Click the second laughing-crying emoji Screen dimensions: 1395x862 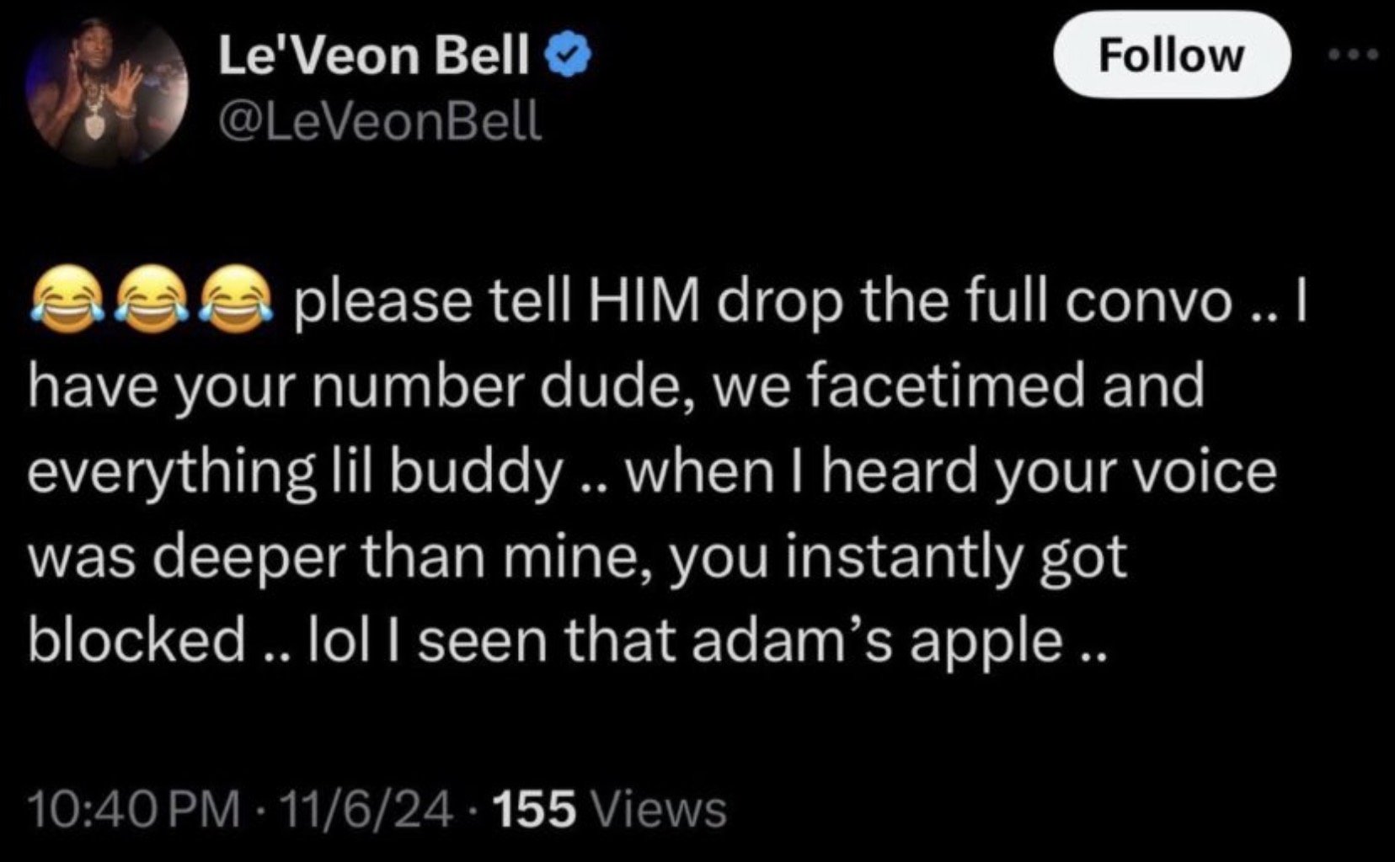pyautogui.click(x=150, y=300)
